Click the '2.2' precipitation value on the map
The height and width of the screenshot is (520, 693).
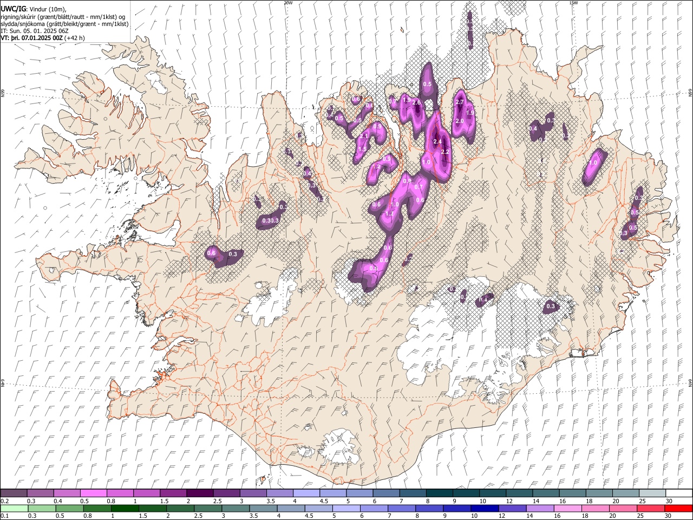pos(446,152)
